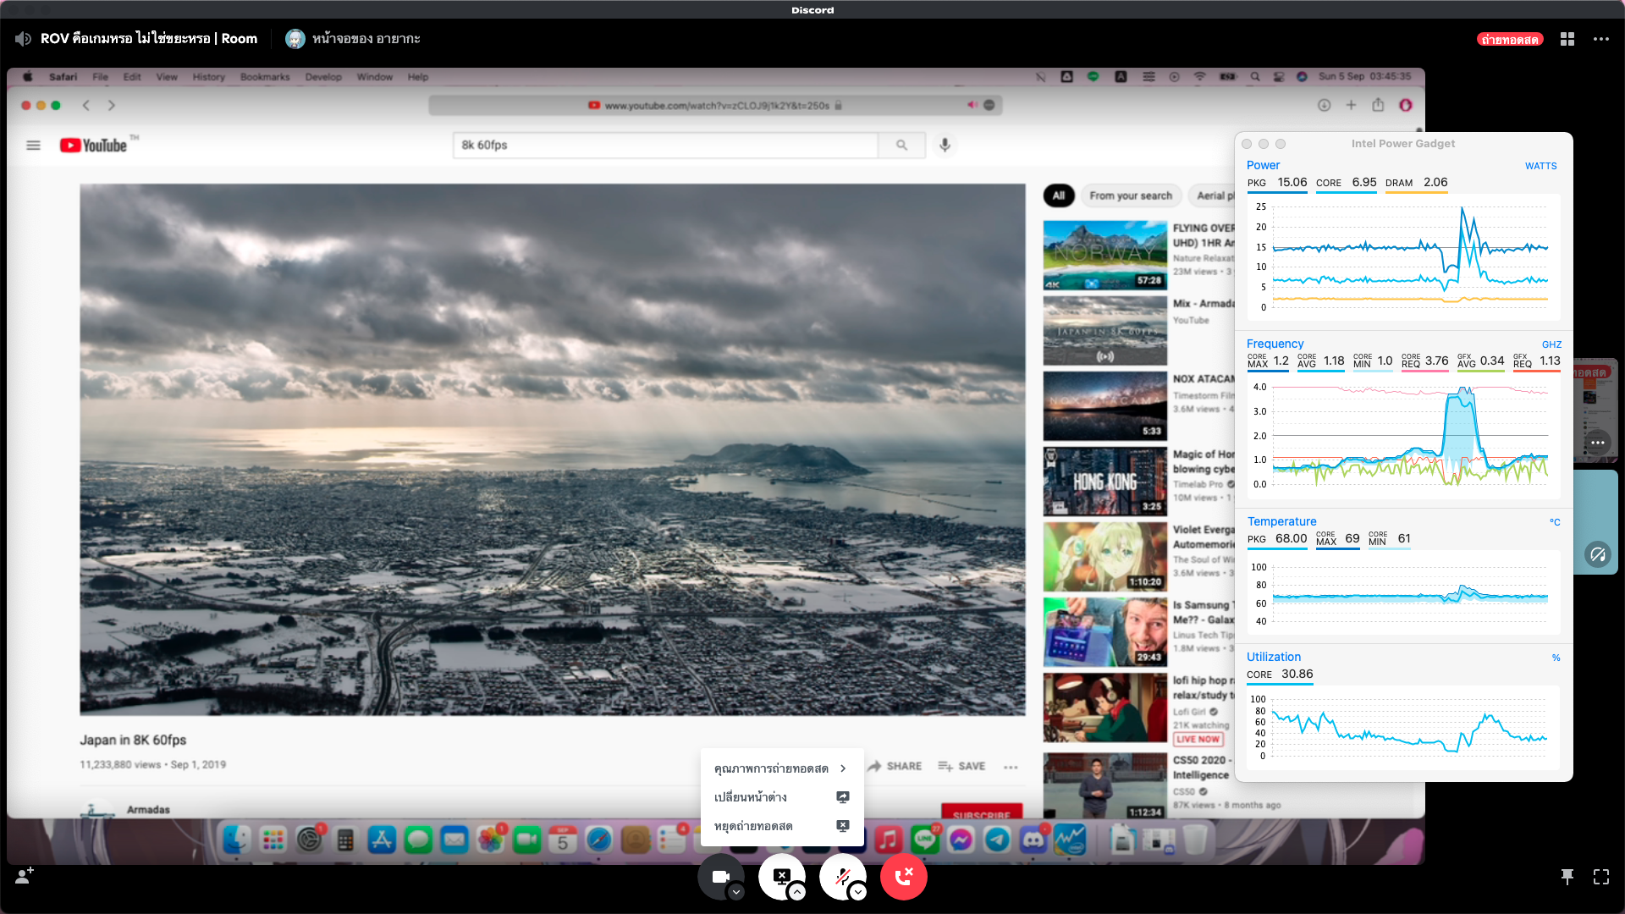The width and height of the screenshot is (1625, 914).
Task: Turn on the camera button
Action: (720, 877)
